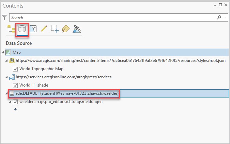Select the World Hillshade layer name

tap(34, 85)
